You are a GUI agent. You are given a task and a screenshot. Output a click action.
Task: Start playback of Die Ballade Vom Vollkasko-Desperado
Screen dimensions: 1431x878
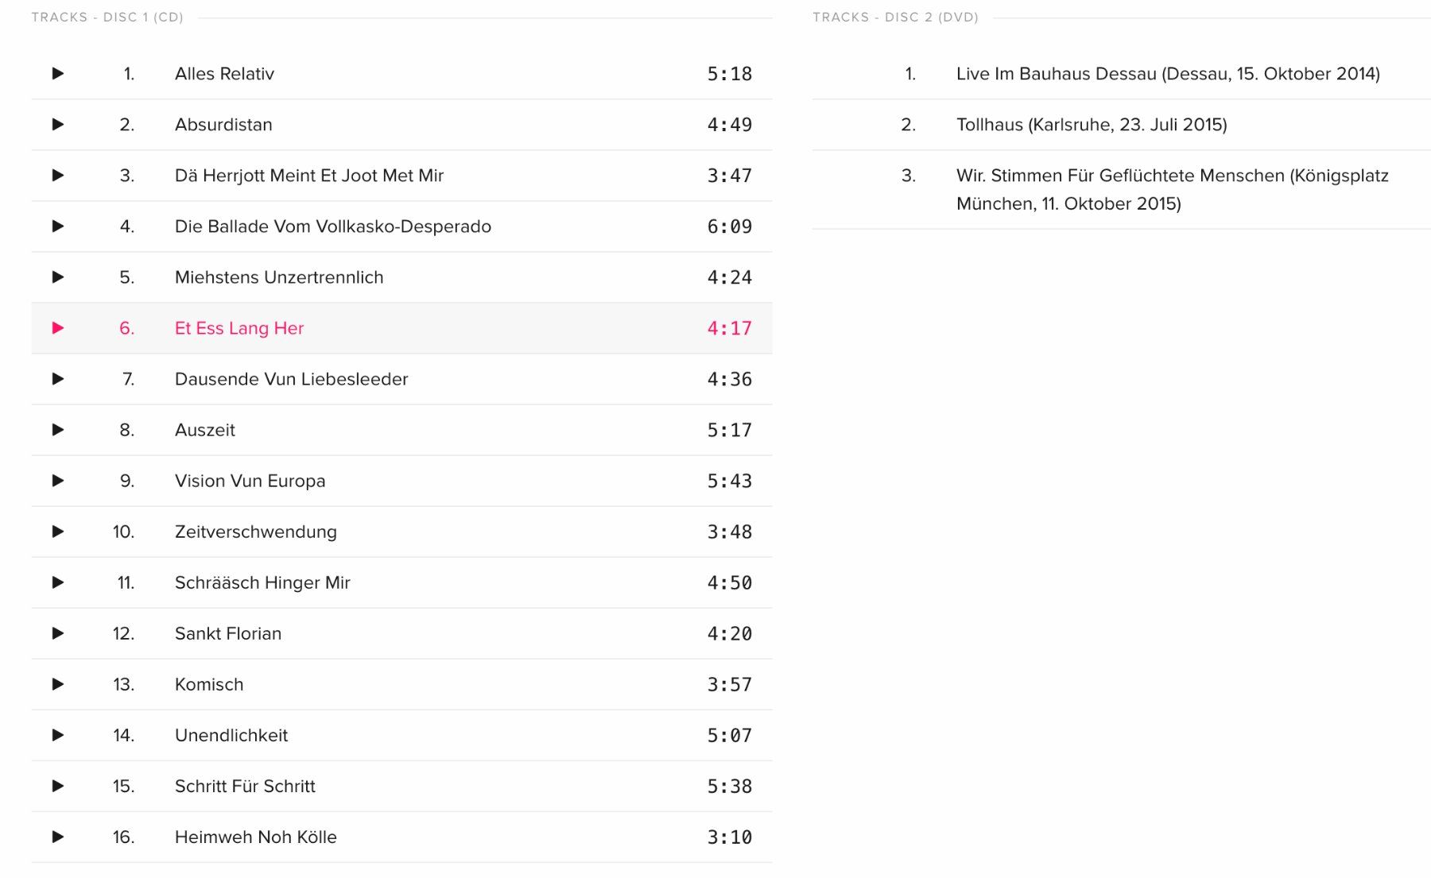[58, 226]
